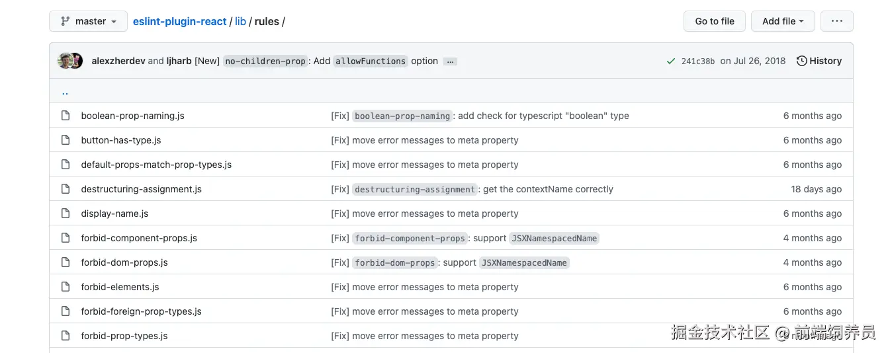
Task: View ljharb's profile link
Action: [x=179, y=61]
